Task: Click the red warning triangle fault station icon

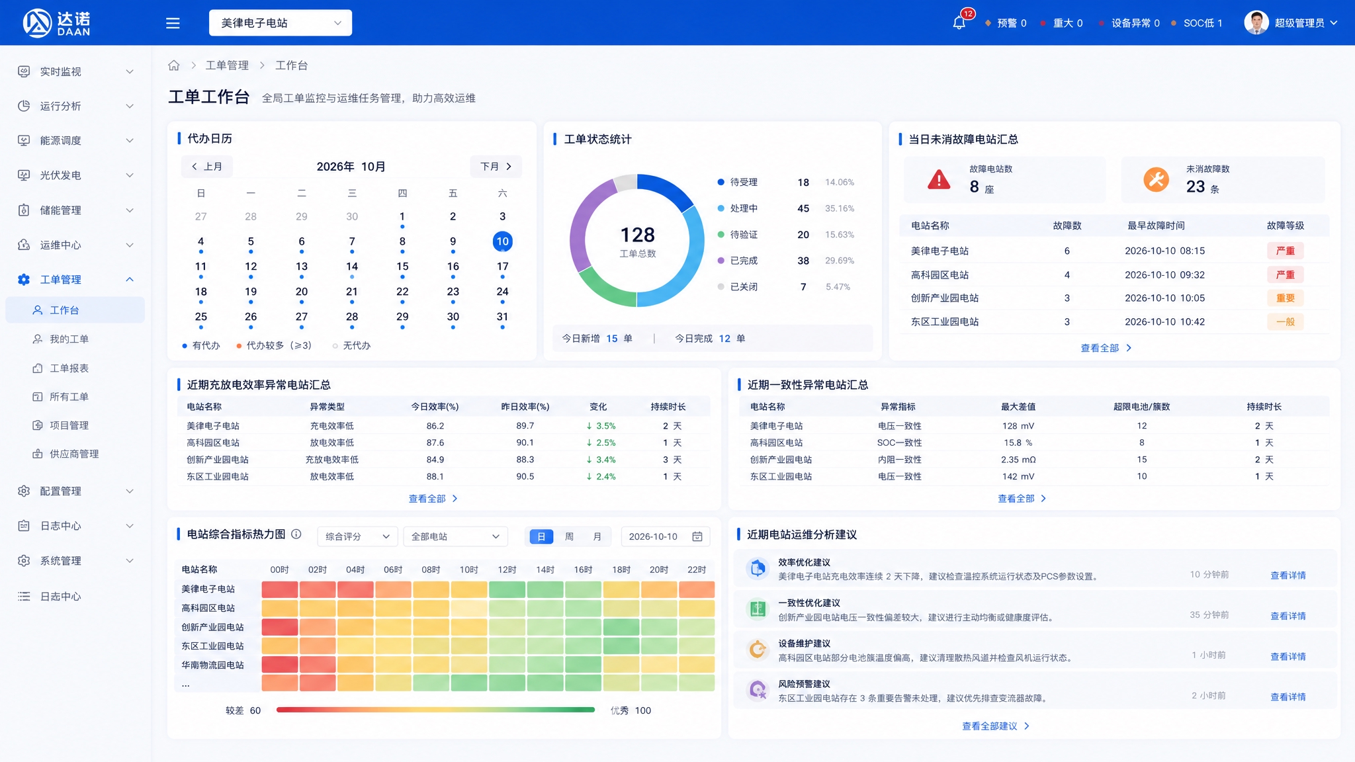Action: click(x=939, y=179)
